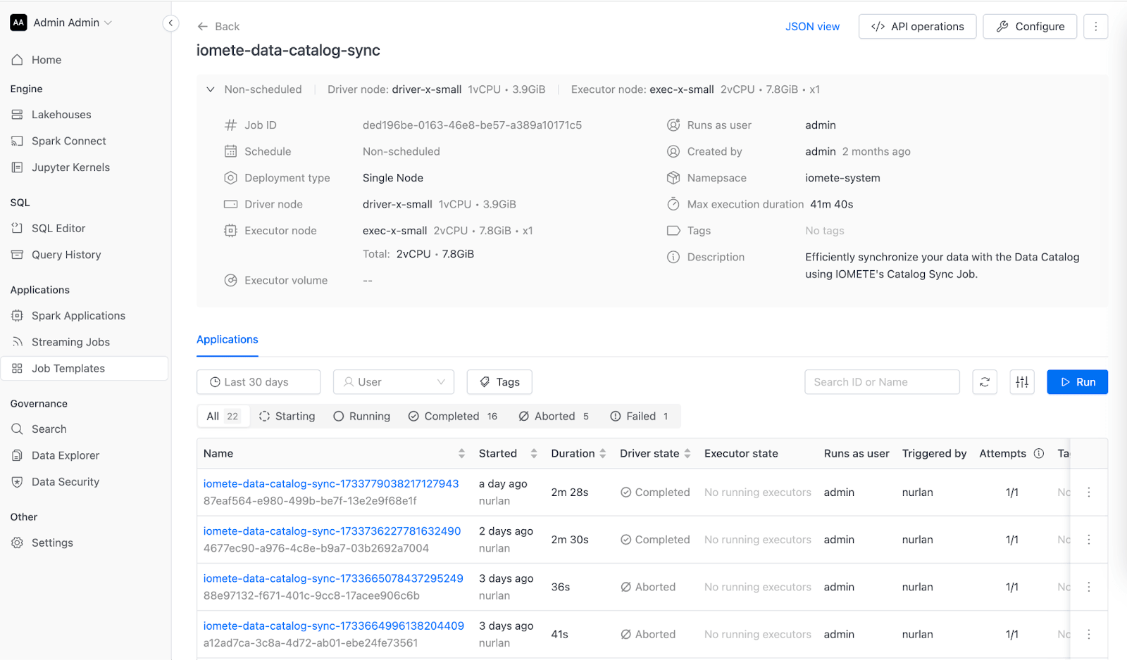Click the Search ID or Name field
The height and width of the screenshot is (660, 1127).
click(x=882, y=382)
